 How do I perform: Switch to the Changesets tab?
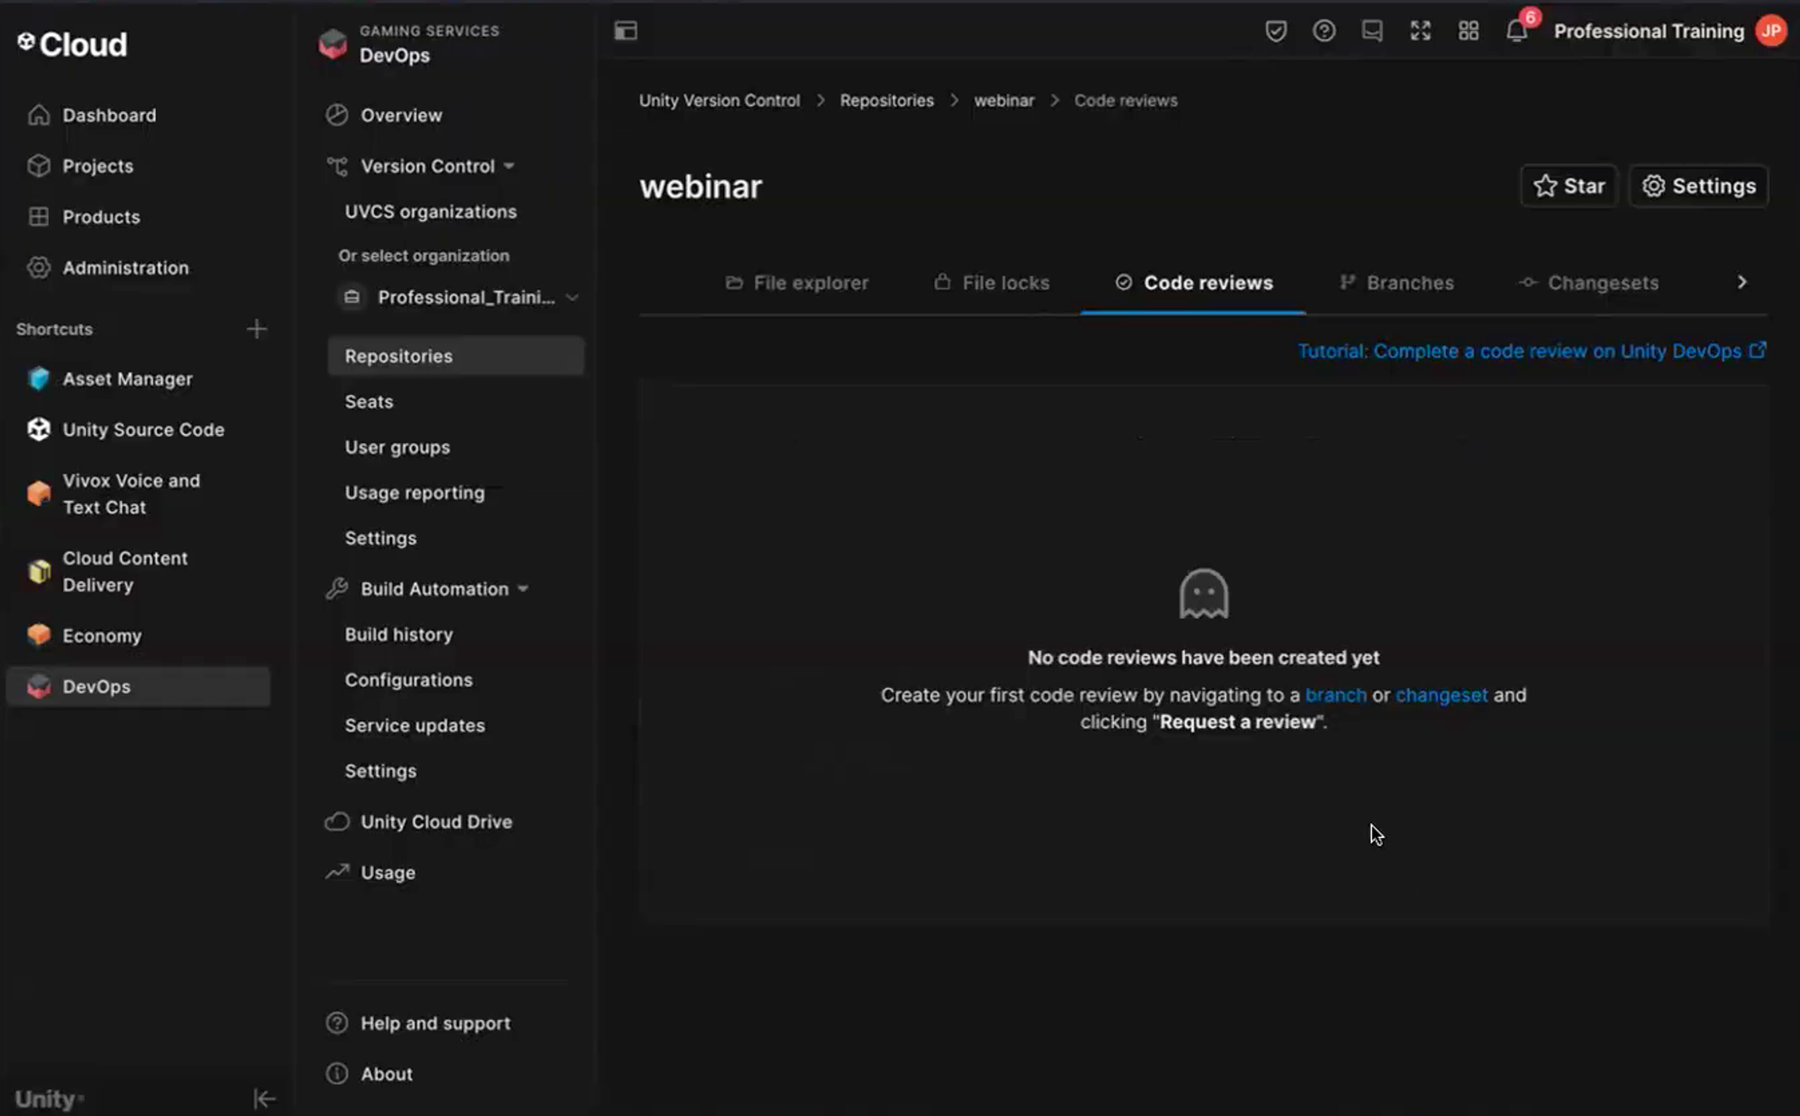coord(1588,283)
